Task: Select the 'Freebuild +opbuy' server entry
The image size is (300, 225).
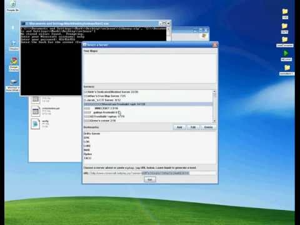Action: tap(148, 116)
